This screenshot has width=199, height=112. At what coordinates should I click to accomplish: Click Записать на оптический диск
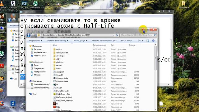[x=104, y=41]
